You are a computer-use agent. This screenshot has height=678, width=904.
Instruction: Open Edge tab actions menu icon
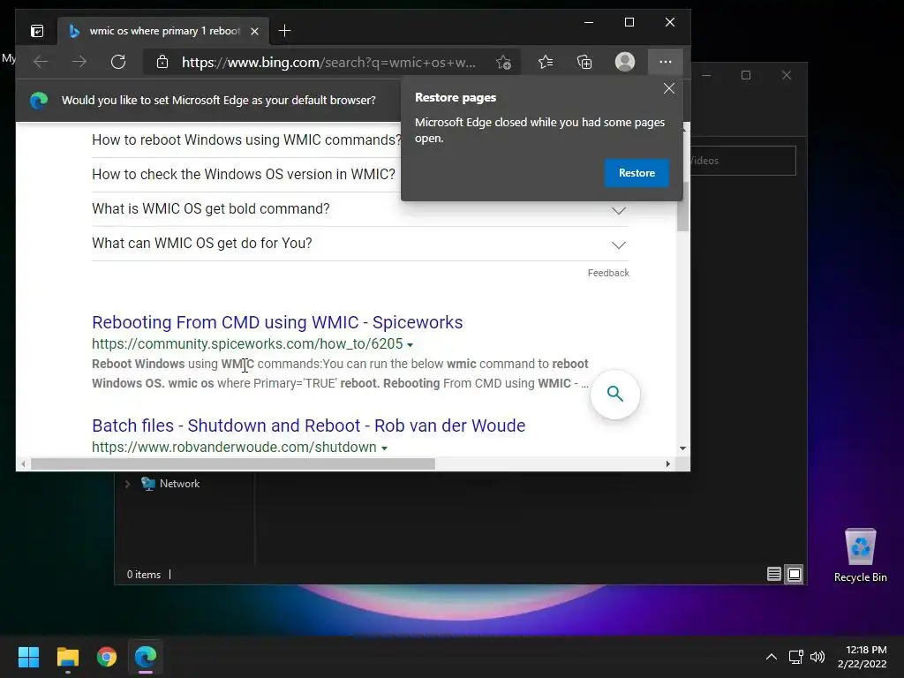pos(37,31)
